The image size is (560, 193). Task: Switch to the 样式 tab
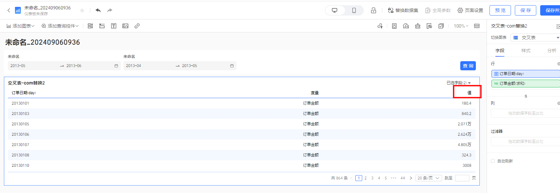pyautogui.click(x=526, y=51)
